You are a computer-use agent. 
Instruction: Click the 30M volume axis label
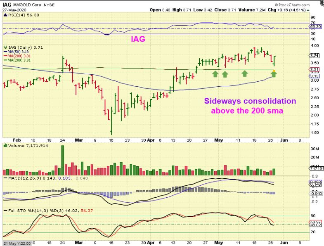click(315, 149)
